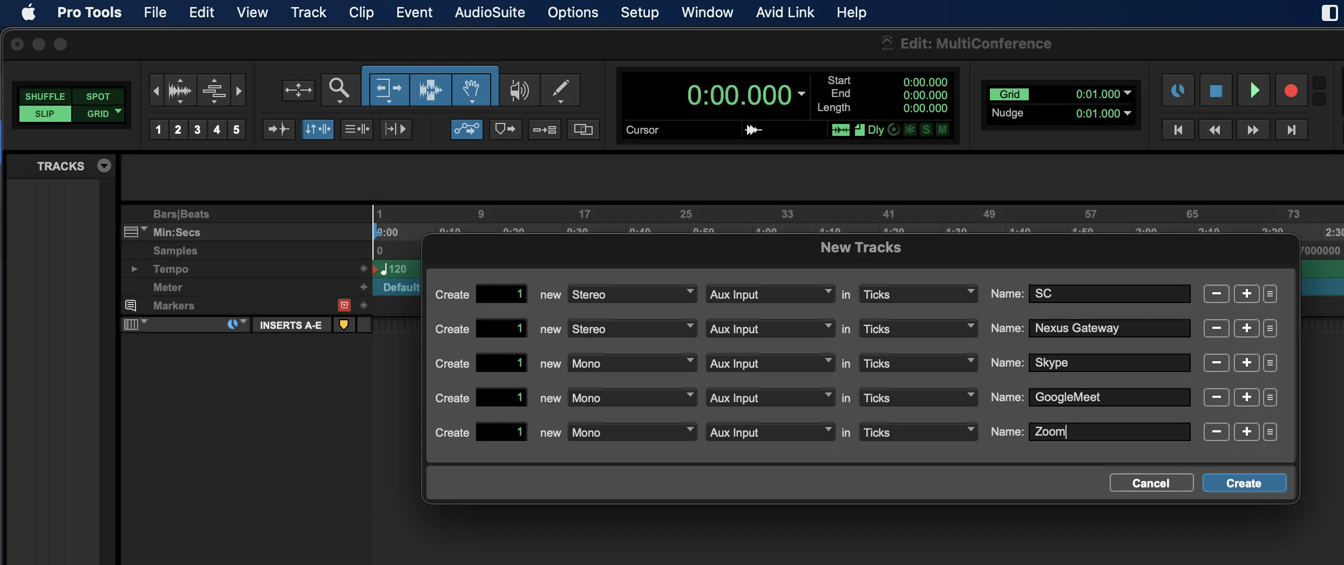Select the Scrubber speaker tool
This screenshot has height=565, width=1344.
pyautogui.click(x=519, y=89)
